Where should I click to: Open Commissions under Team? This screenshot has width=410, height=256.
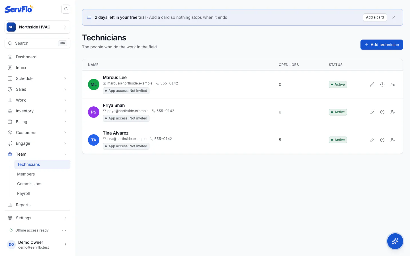pyautogui.click(x=42, y=184)
